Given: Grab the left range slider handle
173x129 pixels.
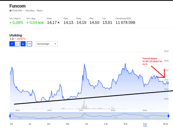Looking at the screenshot, I should [x=10, y=116].
